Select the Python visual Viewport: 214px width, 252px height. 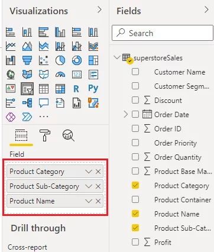coord(93,89)
